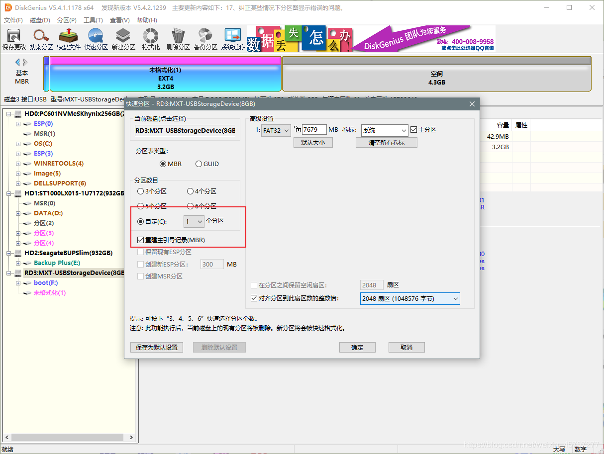604x454 pixels.
Task: Select the boot(F:) partition
Action: 46,283
